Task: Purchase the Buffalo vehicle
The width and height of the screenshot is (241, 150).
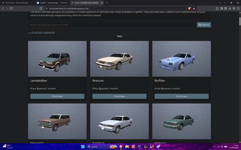Action: [x=182, y=96]
